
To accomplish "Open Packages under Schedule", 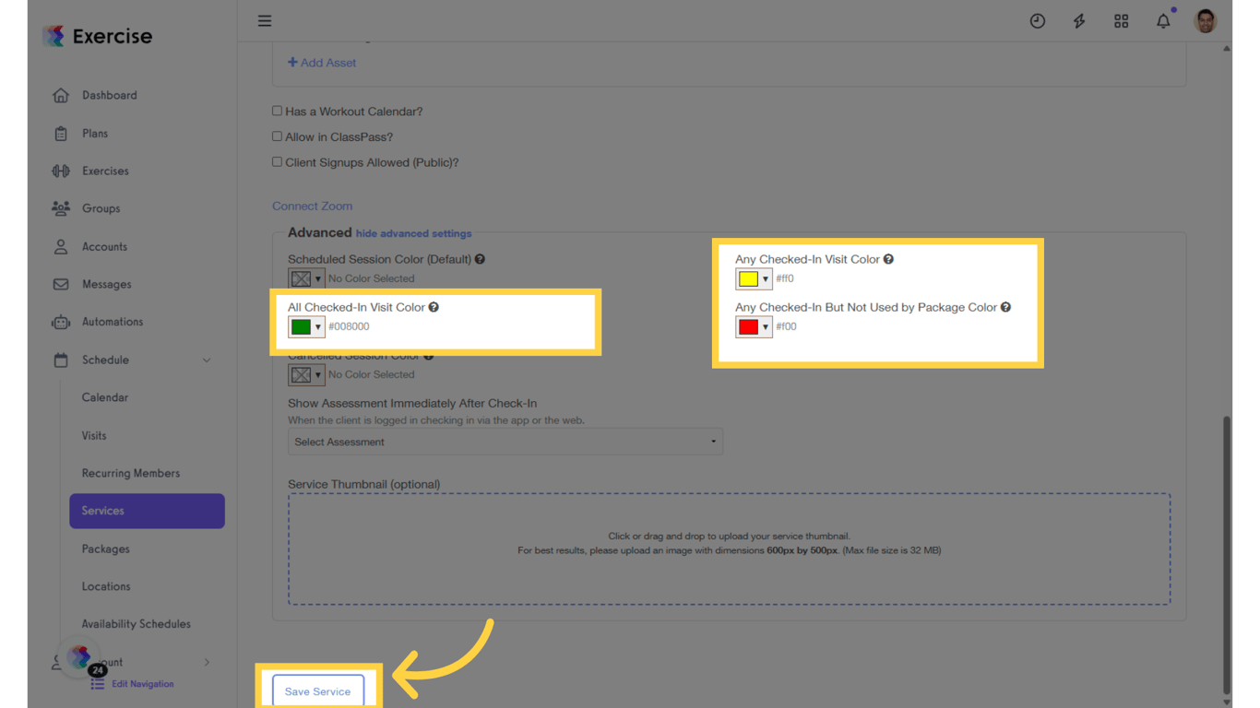I will (x=105, y=549).
